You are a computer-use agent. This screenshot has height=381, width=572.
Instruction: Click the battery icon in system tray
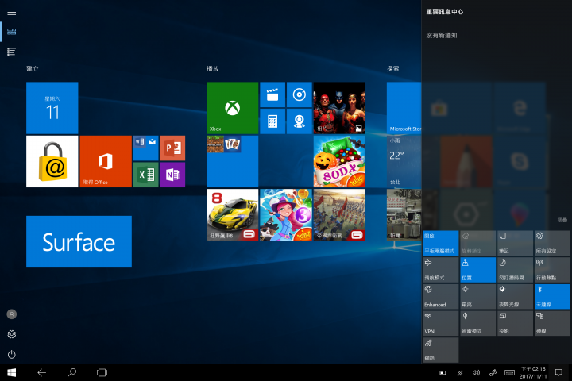coord(443,372)
